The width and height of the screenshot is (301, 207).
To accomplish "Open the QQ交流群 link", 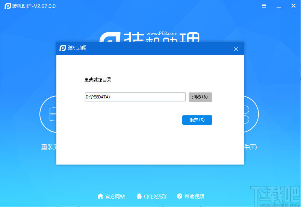I will point(155,196).
